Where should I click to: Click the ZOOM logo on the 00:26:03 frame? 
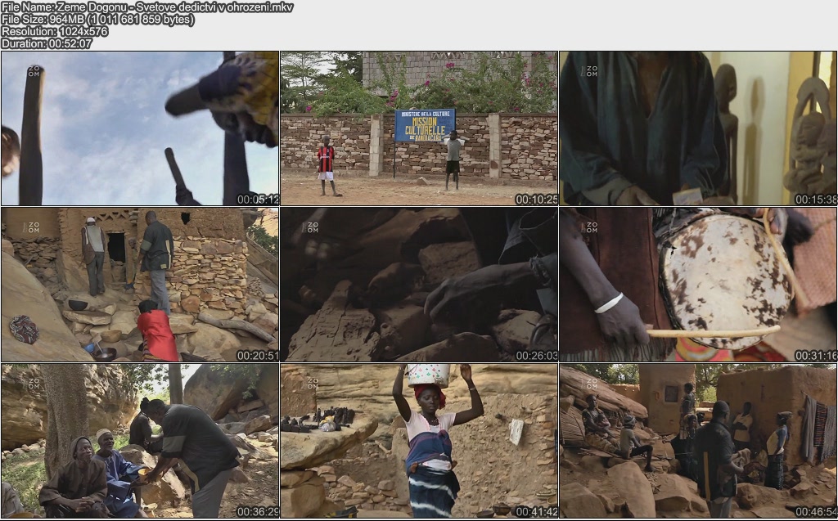pos(312,227)
